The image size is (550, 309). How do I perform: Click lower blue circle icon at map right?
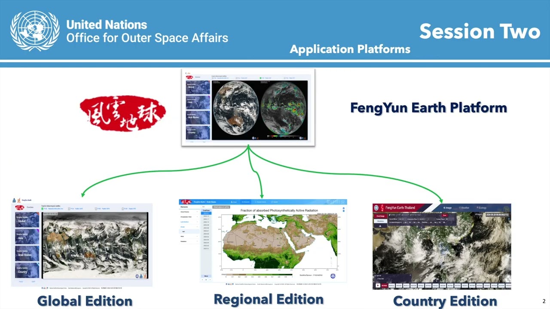pos(343,211)
